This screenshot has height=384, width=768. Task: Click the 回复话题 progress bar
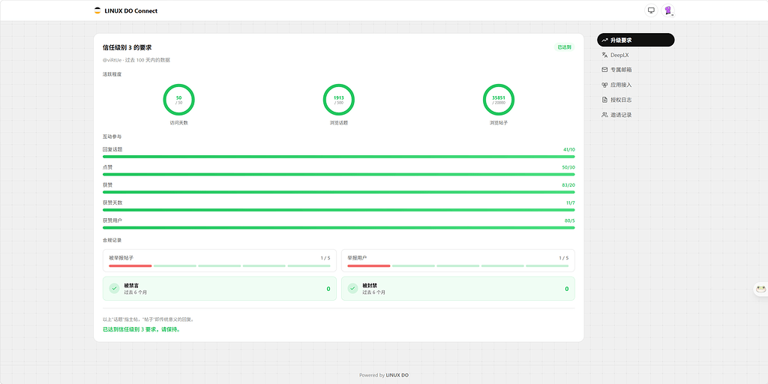[339, 157]
